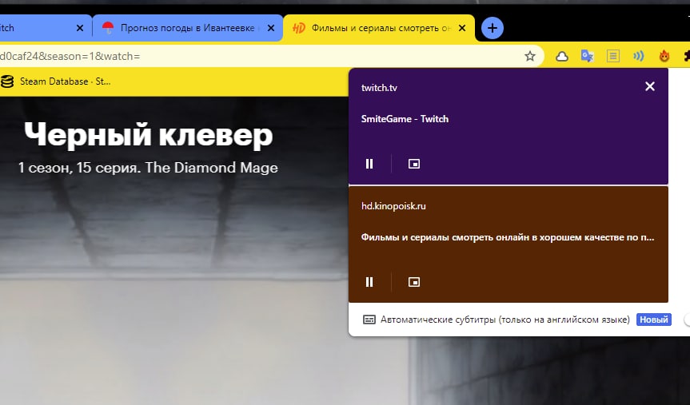This screenshot has width=690, height=405.
Task: Select the Фильмы и сериалы смотреть tab
Action: tap(379, 28)
